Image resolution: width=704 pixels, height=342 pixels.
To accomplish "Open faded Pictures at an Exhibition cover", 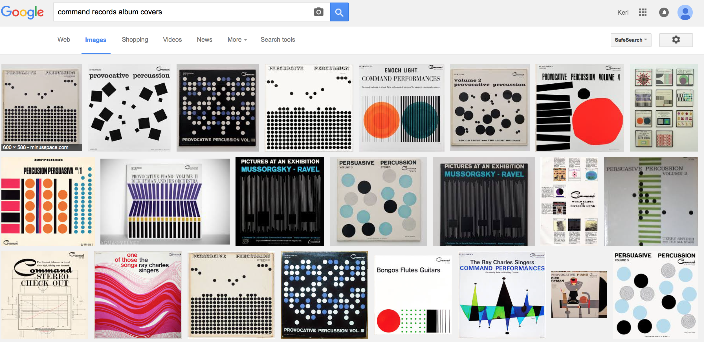I will (484, 202).
